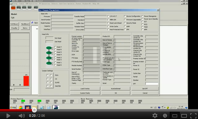This screenshot has height=119, width=198.
Task: Click the Start button in the taskbar
Action: click(x=13, y=108)
